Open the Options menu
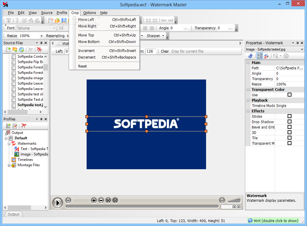The image size is (307, 226). point(90,13)
